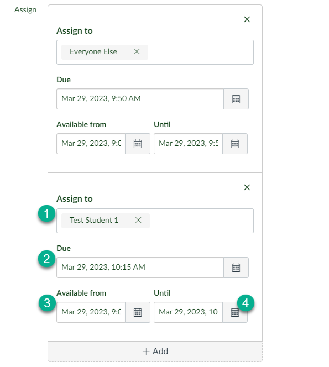Viewport: 329px width, 367px height.
Task: Open calendar for Everyone Else Until date
Action: click(235, 144)
